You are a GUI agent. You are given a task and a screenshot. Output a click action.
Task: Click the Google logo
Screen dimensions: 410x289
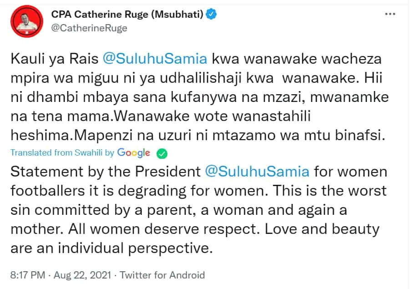134,153
